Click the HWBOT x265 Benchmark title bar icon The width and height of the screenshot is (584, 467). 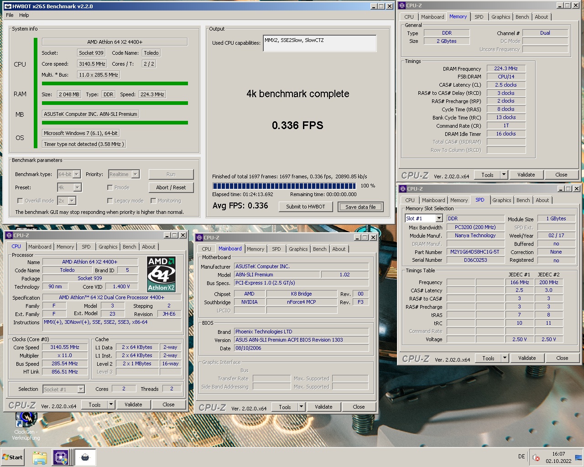pyautogui.click(x=8, y=6)
